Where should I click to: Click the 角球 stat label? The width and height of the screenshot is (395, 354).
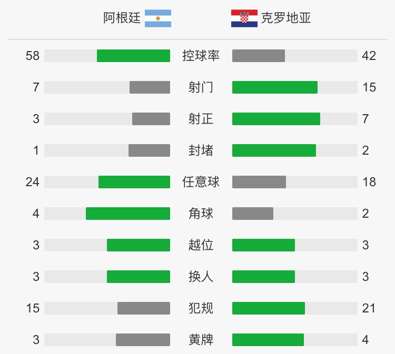click(x=201, y=214)
